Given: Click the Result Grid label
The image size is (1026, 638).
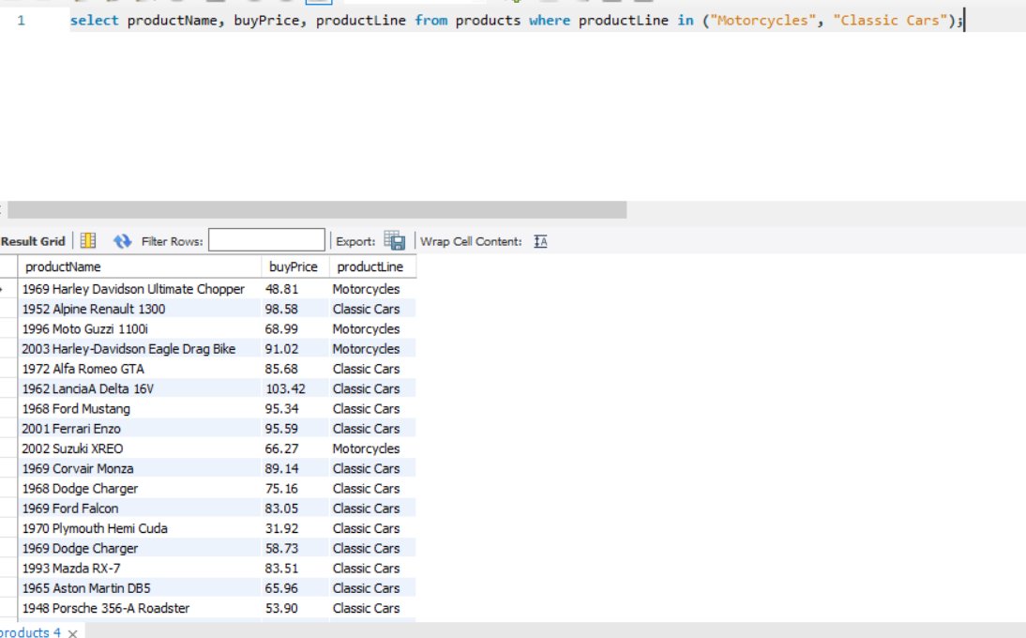Looking at the screenshot, I should [x=33, y=241].
